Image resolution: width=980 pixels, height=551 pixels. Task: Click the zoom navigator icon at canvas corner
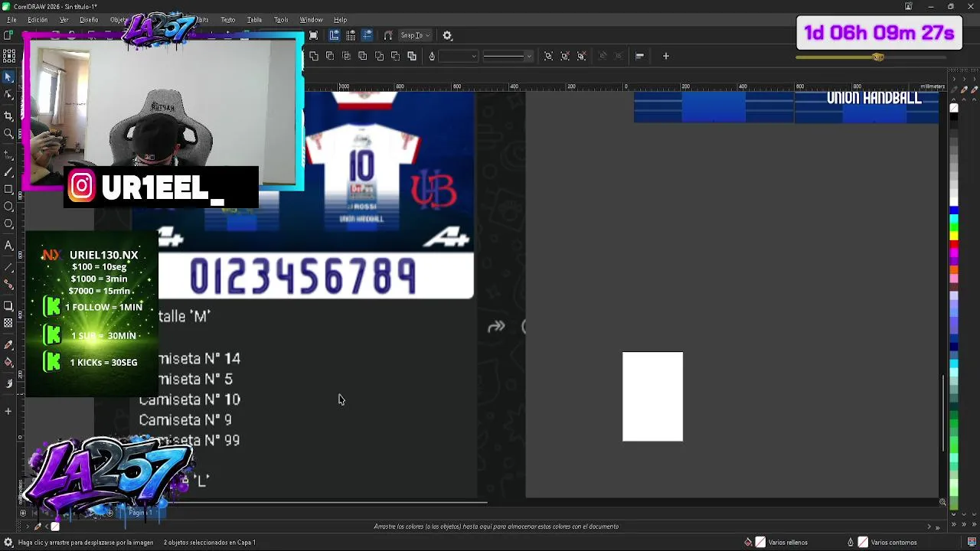(942, 503)
